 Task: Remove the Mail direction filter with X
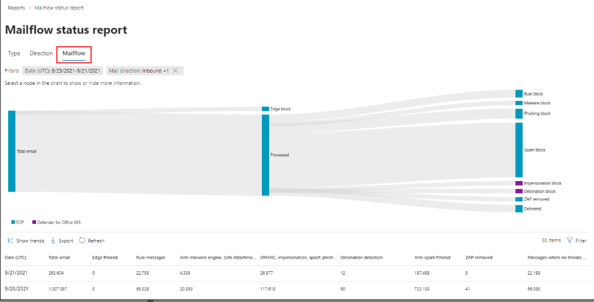click(x=175, y=70)
